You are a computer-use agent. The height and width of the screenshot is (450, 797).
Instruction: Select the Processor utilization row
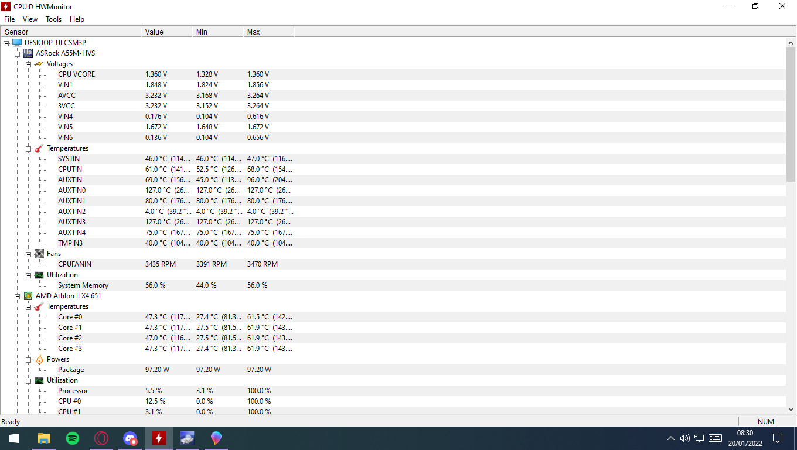pos(393,391)
